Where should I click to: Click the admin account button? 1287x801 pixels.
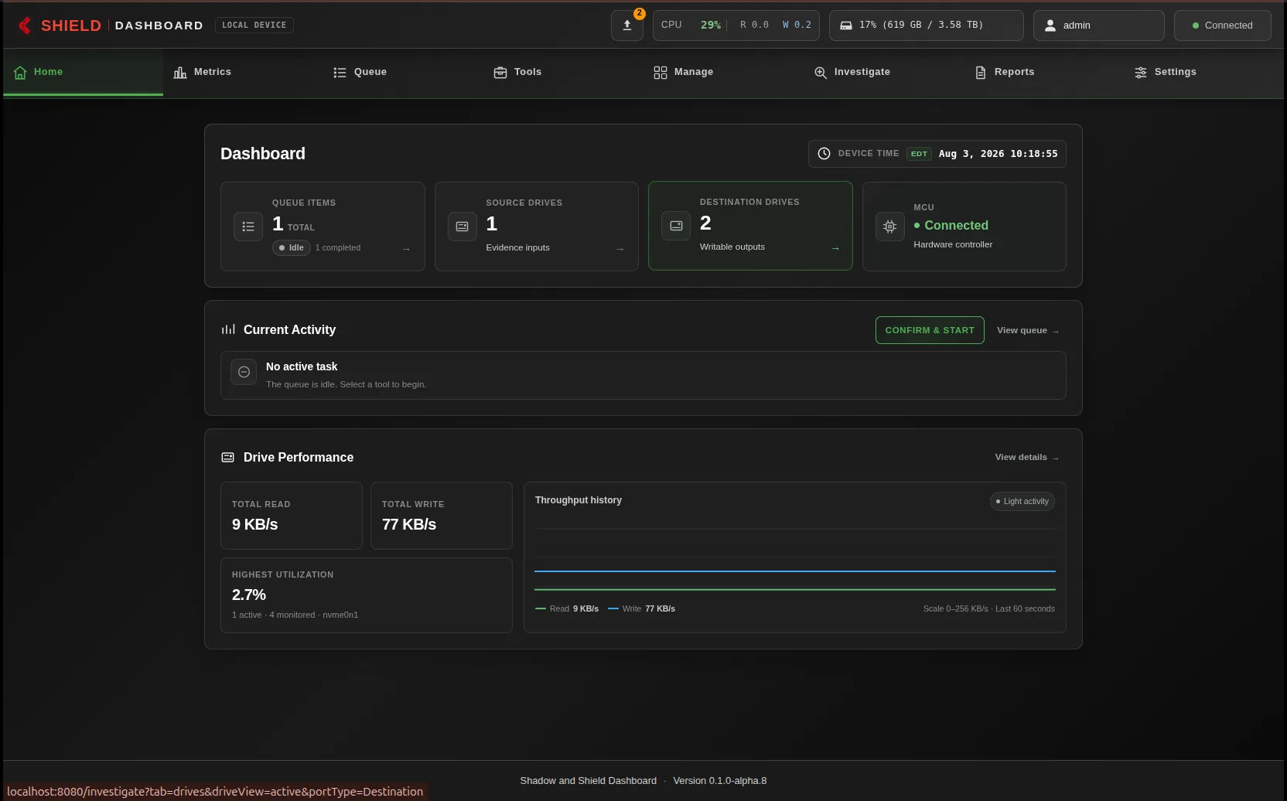pyautogui.click(x=1098, y=26)
